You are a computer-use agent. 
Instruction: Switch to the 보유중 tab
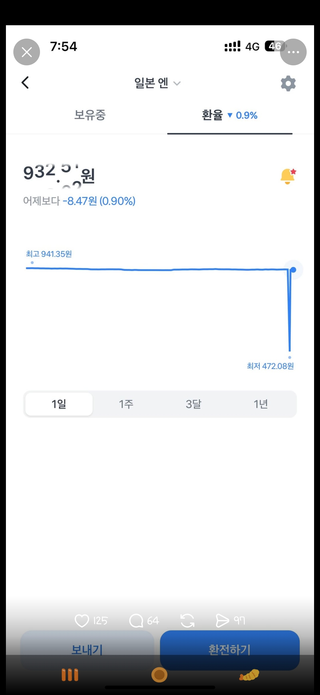(90, 115)
